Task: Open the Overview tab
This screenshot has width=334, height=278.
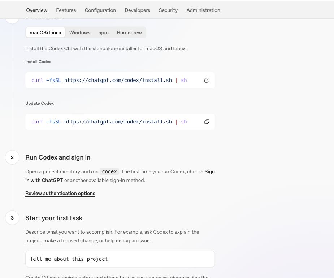Action: [36, 10]
